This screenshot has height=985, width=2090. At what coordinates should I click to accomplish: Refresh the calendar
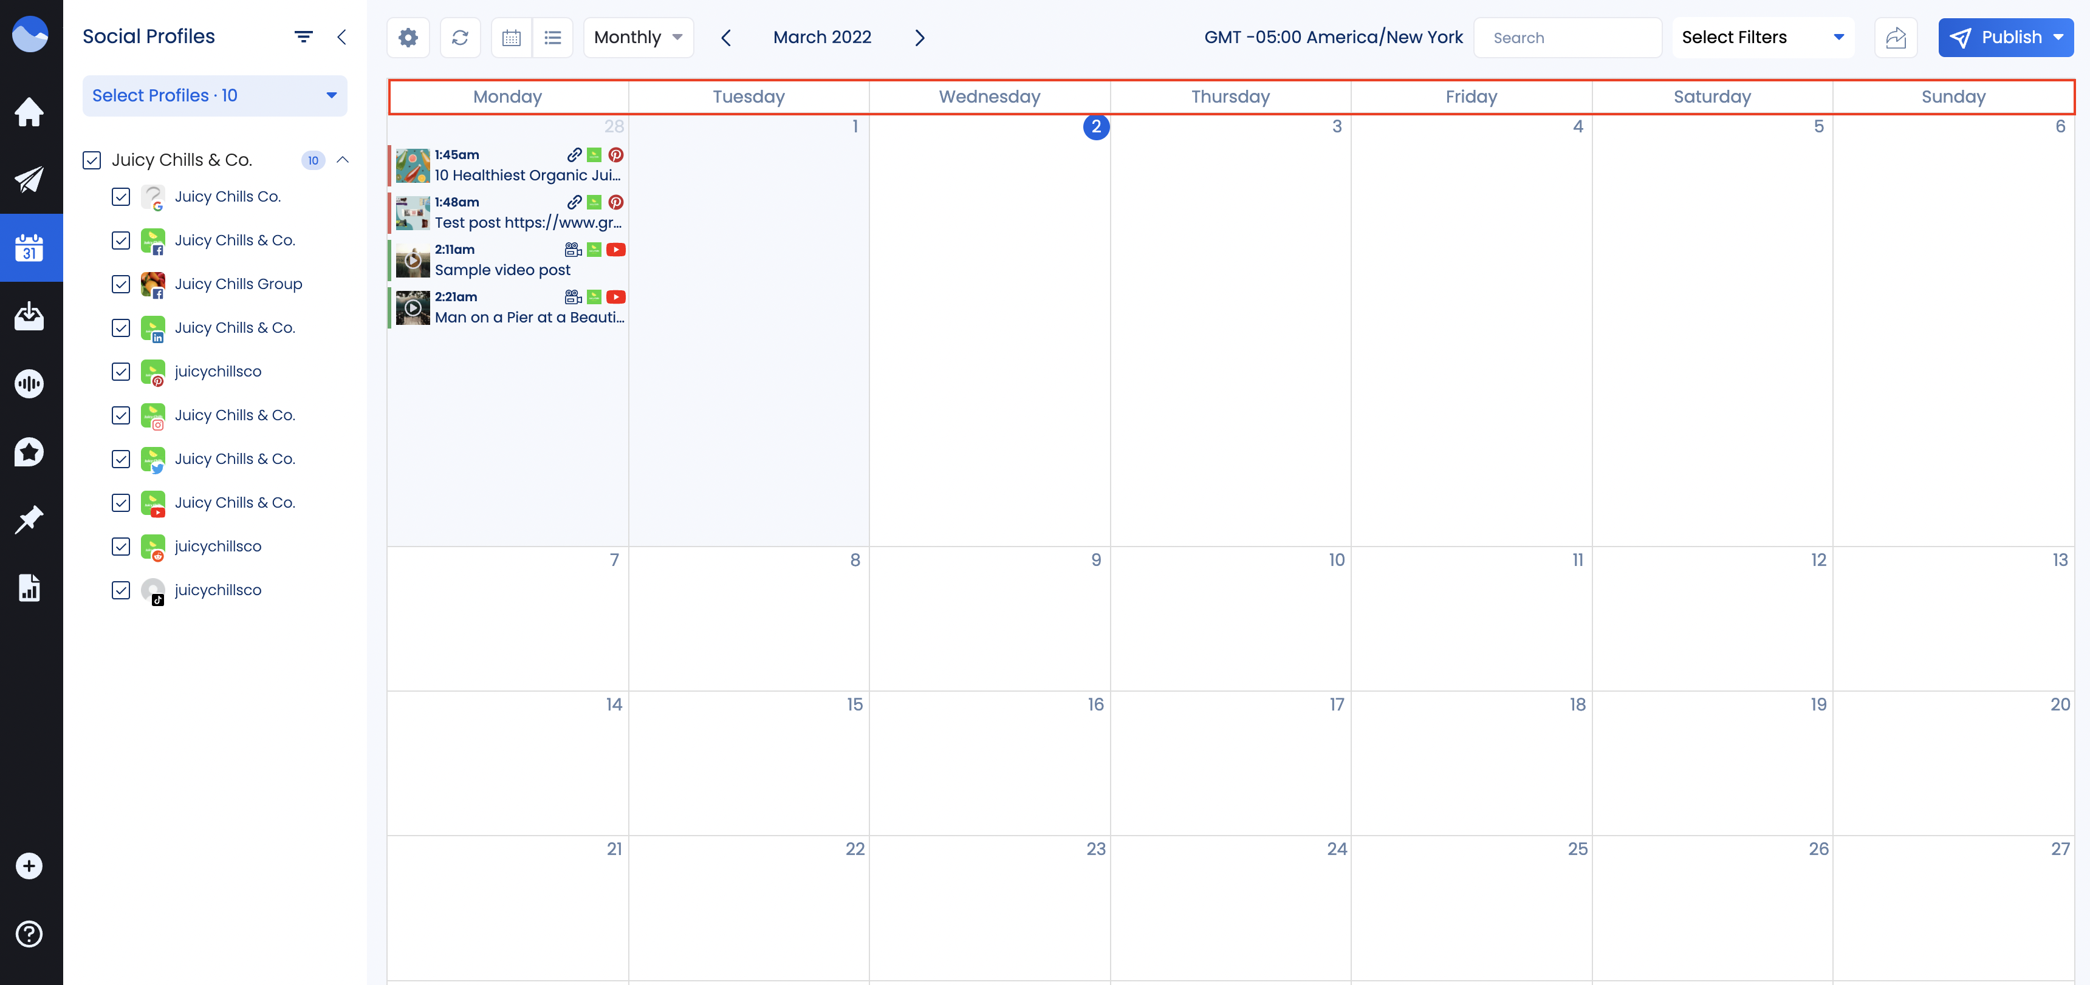460,37
